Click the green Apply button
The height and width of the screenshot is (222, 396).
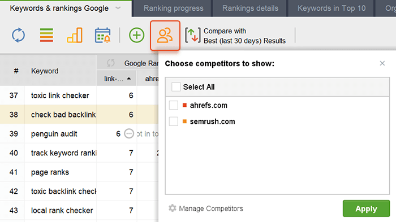coord(366,208)
